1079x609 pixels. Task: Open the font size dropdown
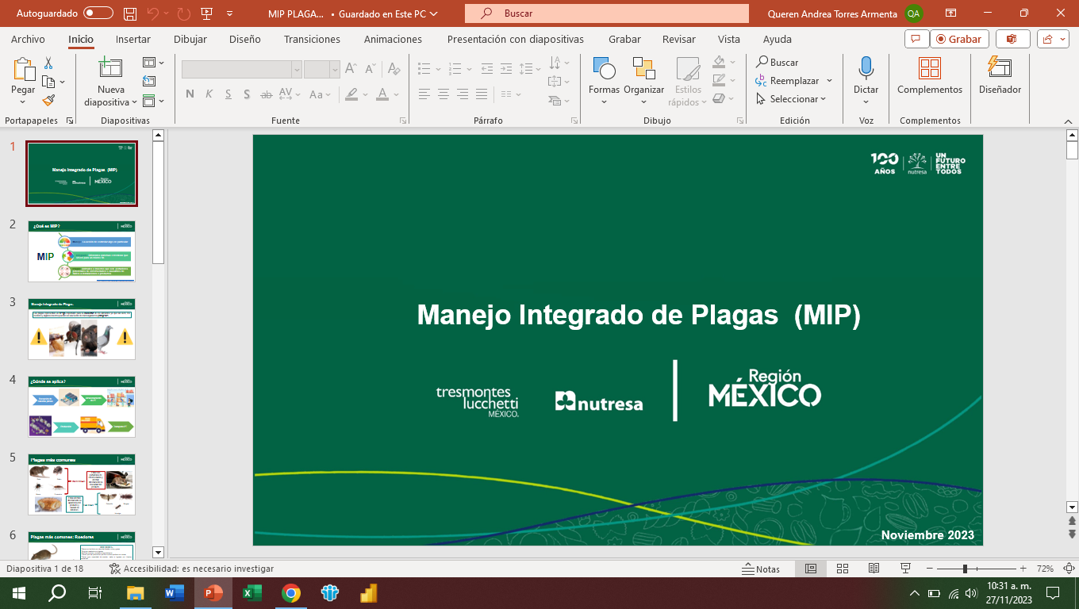pos(334,71)
